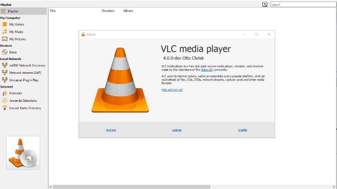Image resolution: width=337 pixels, height=189 pixels.
Task: Click the Internet section heading
Action: (7, 87)
